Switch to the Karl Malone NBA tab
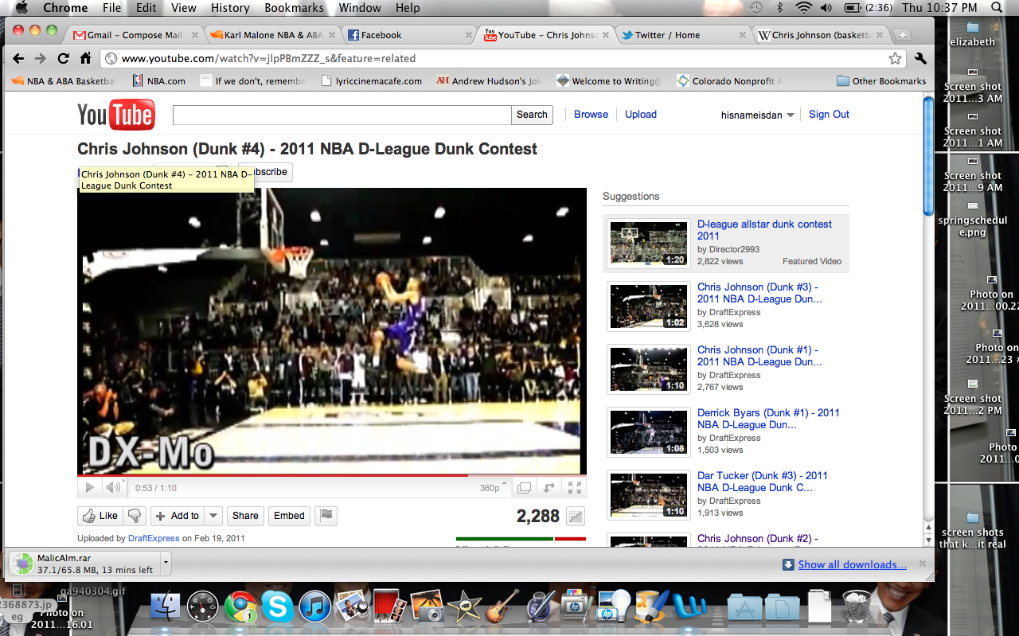This screenshot has width=1019, height=636. click(x=272, y=35)
